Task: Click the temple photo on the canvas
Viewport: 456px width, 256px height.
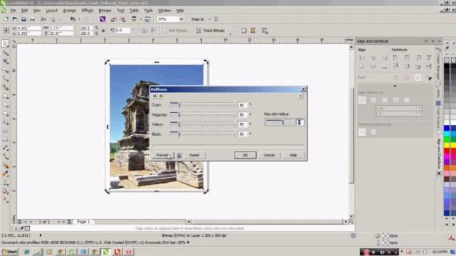Action: tap(157, 127)
